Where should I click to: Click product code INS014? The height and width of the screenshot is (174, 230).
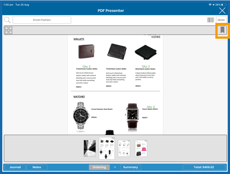click(109, 86)
